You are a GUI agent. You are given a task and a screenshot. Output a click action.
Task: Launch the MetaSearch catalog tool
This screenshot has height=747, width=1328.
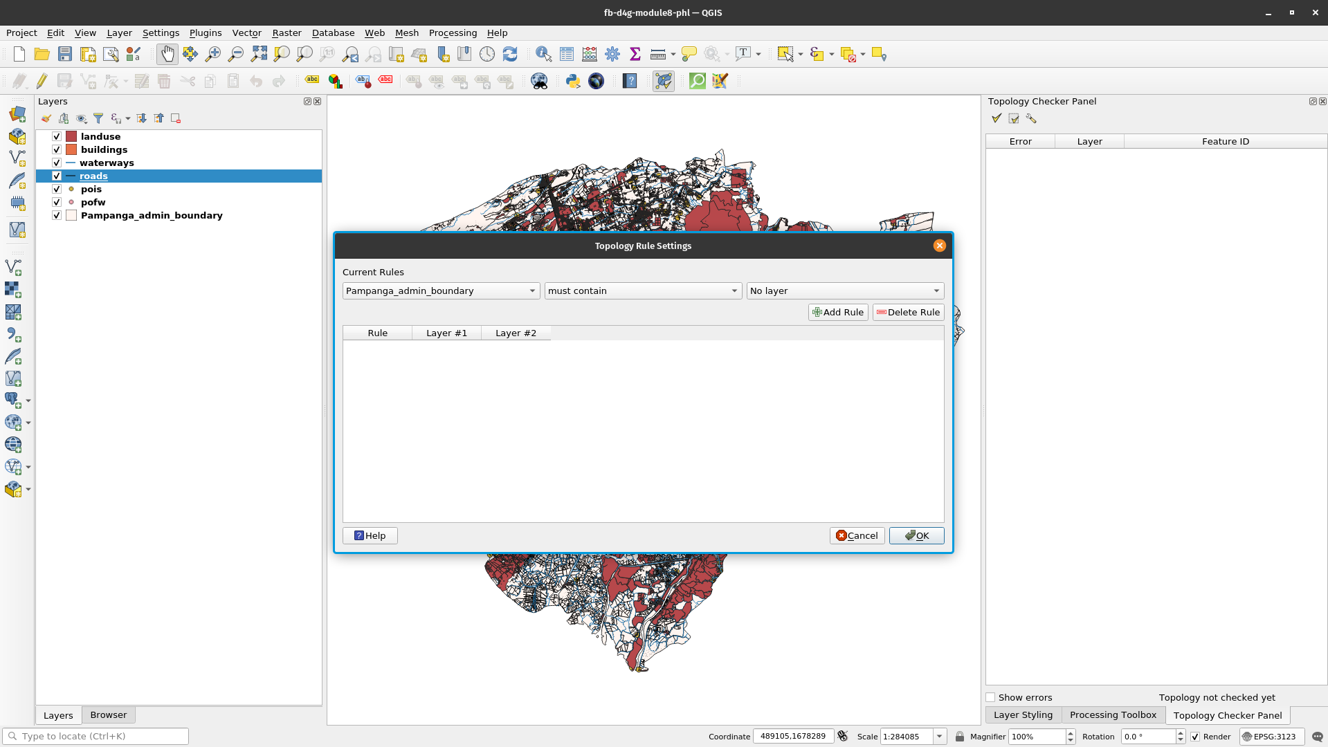point(596,81)
